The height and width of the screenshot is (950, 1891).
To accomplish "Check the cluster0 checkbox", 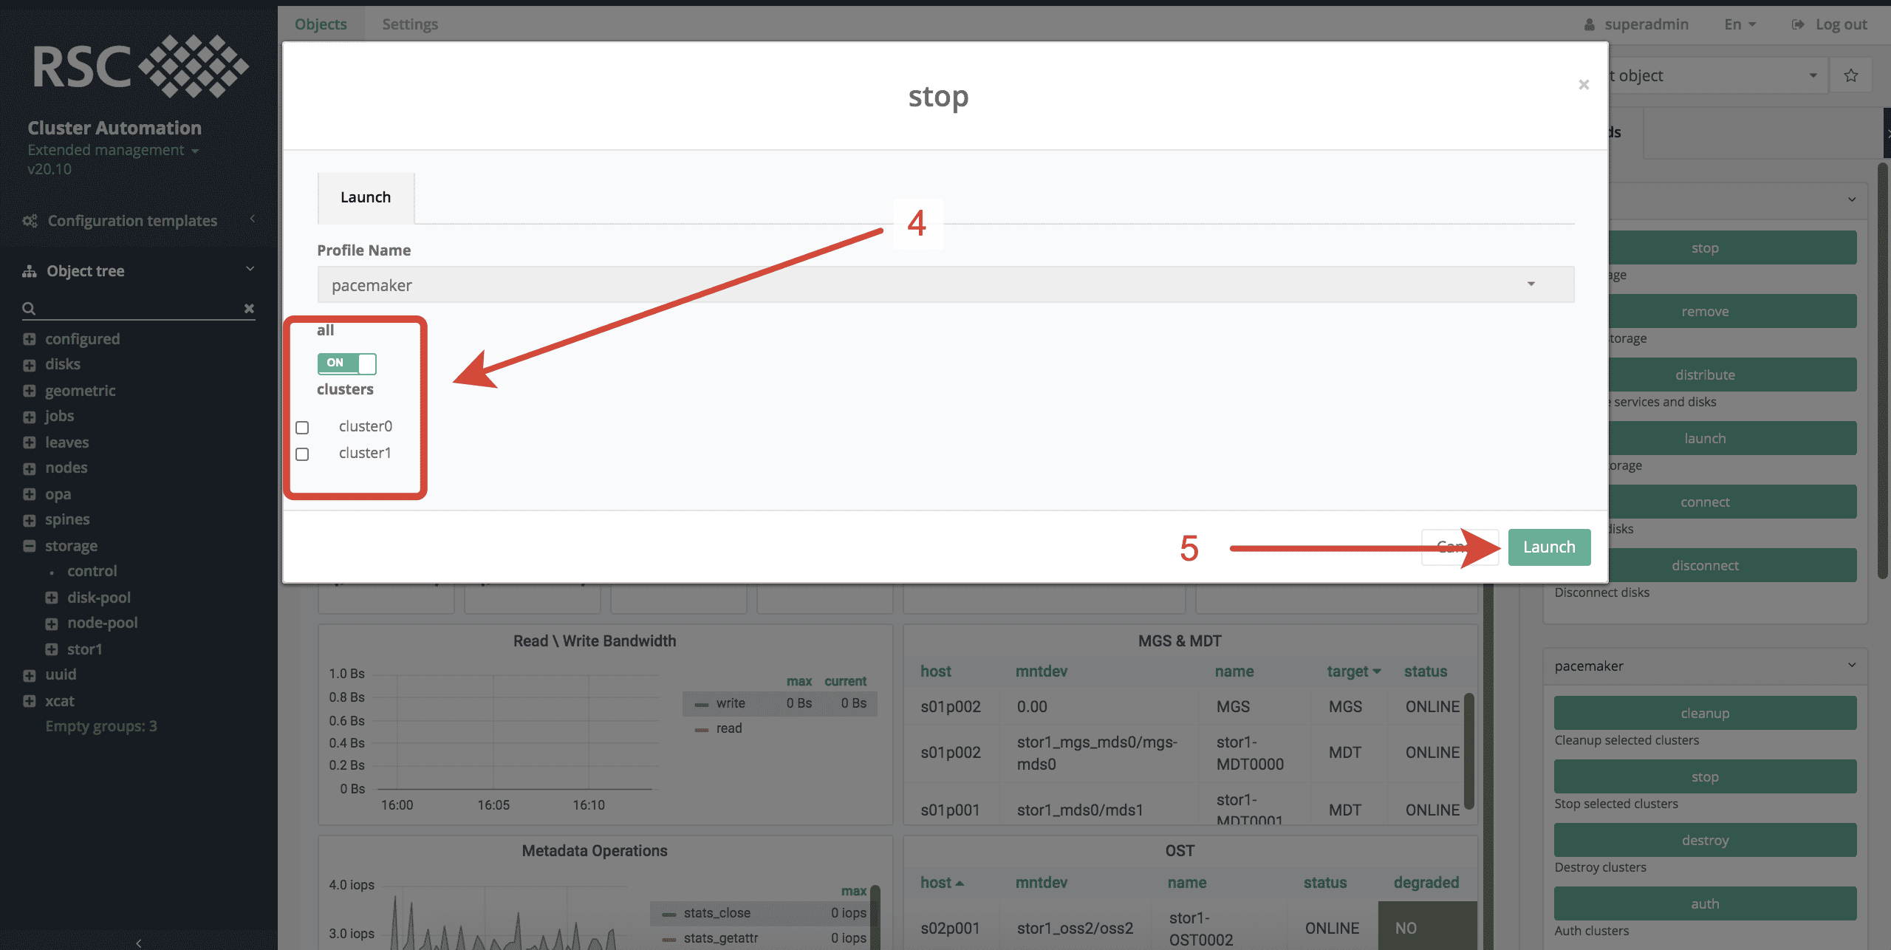I will pos(302,428).
